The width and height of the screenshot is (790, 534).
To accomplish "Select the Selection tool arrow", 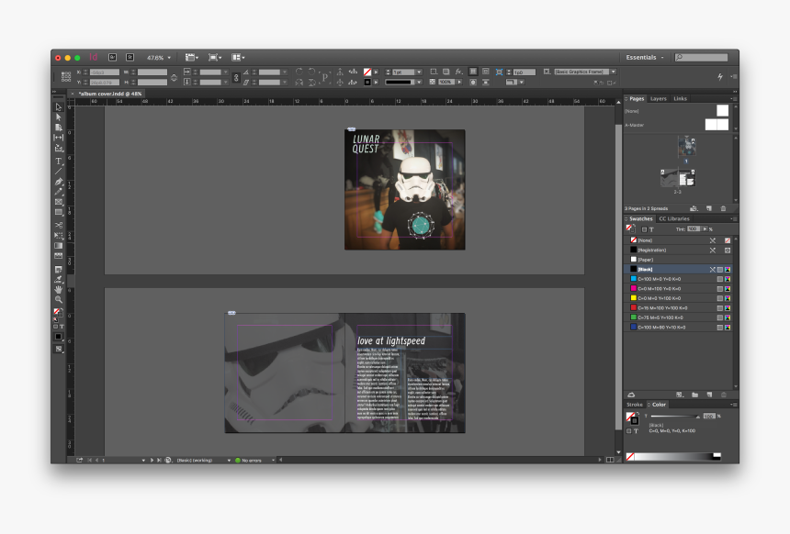I will pyautogui.click(x=59, y=106).
